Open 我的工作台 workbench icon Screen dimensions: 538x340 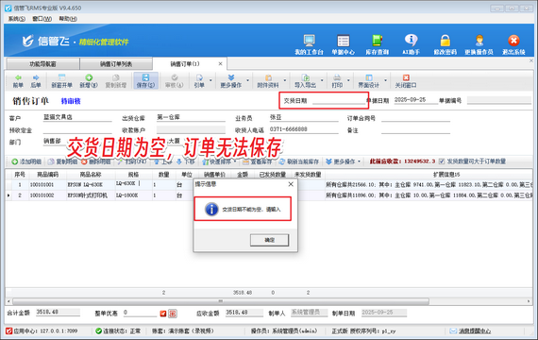pyautogui.click(x=310, y=41)
